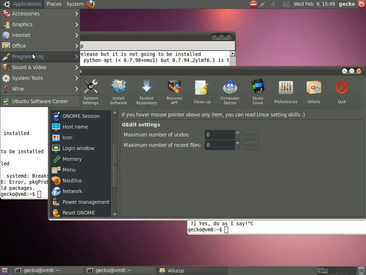
Task: Open the System menu
Action: (75, 4)
